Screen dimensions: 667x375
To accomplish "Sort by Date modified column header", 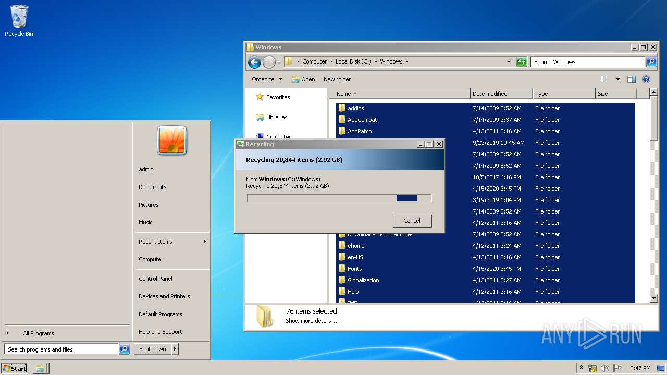I will pyautogui.click(x=501, y=94).
